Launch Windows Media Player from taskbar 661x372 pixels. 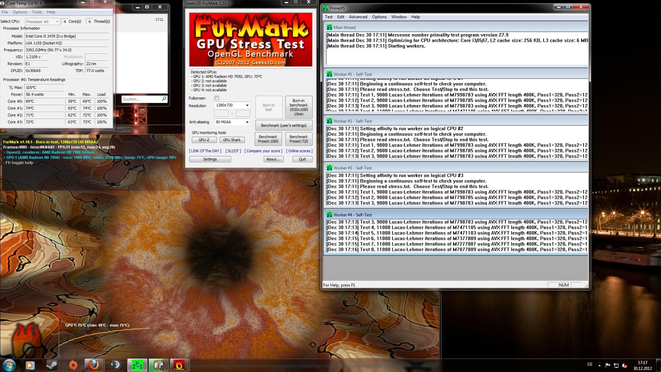[x=30, y=365]
